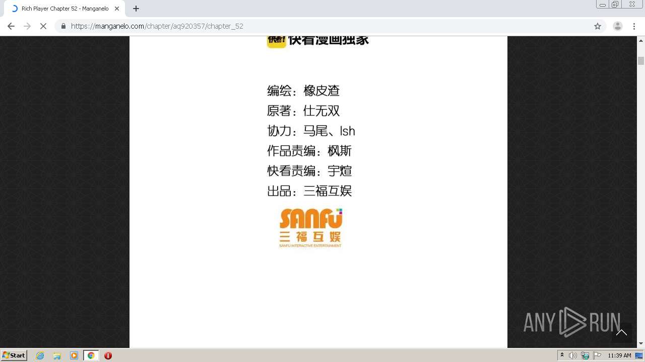Click the text 出品：三福互娱

[309, 191]
